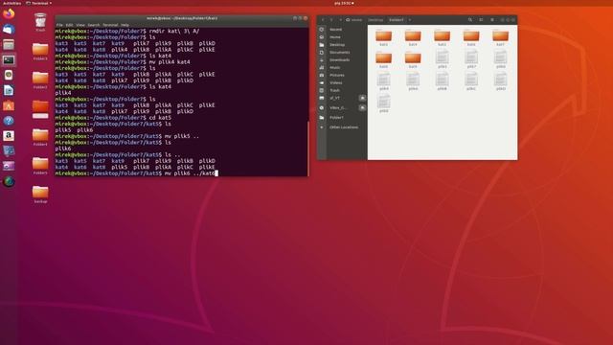Select the kat4 folder in Files

(x=413, y=37)
